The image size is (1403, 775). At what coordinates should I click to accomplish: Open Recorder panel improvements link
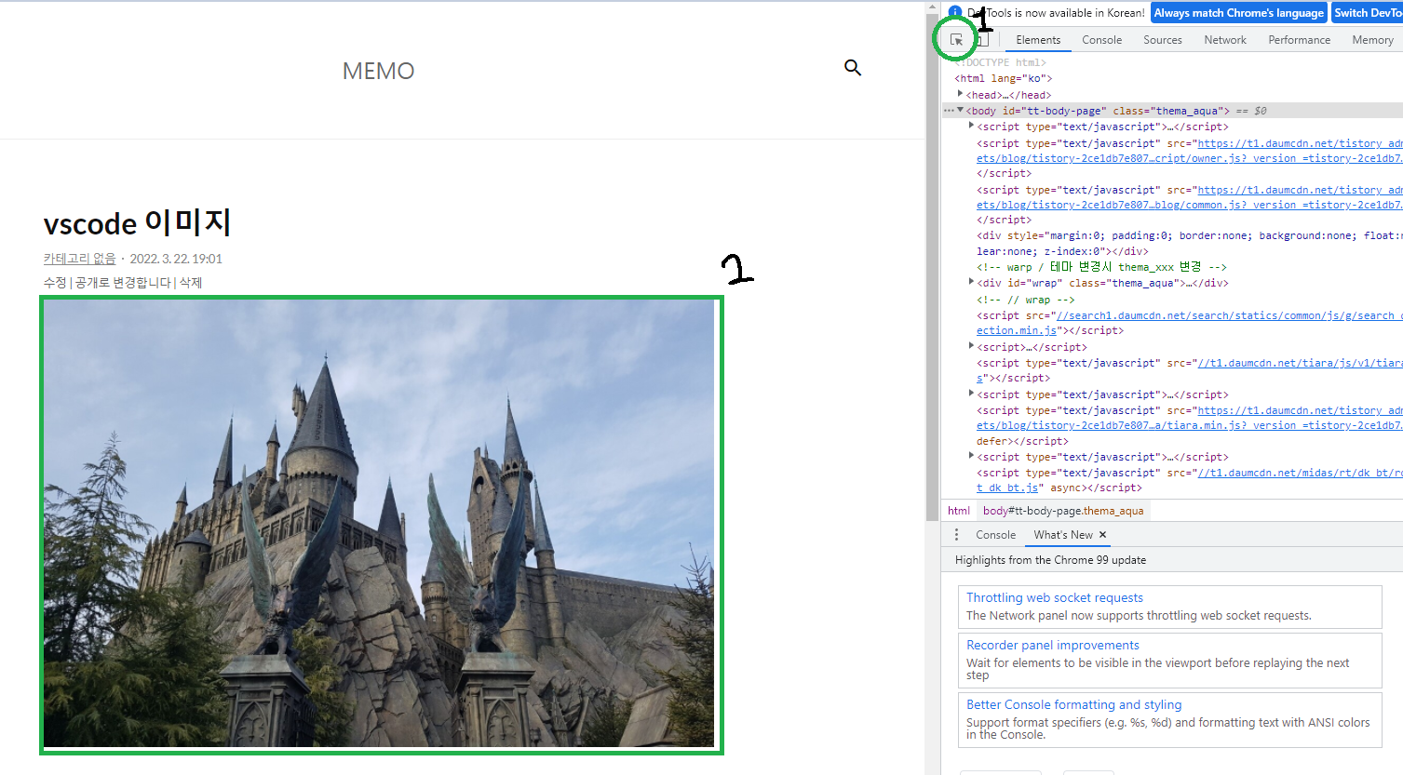point(1052,646)
